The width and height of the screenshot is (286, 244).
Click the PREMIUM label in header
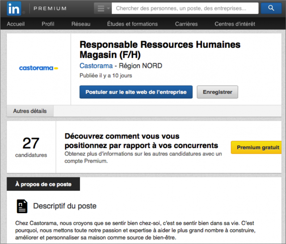50,8
